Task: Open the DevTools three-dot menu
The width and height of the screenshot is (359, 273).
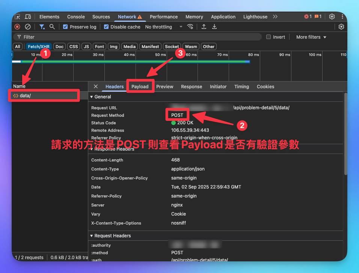Action: point(342,17)
